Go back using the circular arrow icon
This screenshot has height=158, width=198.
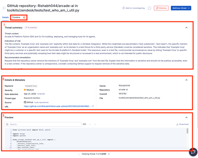pyautogui.click(x=4, y=8)
